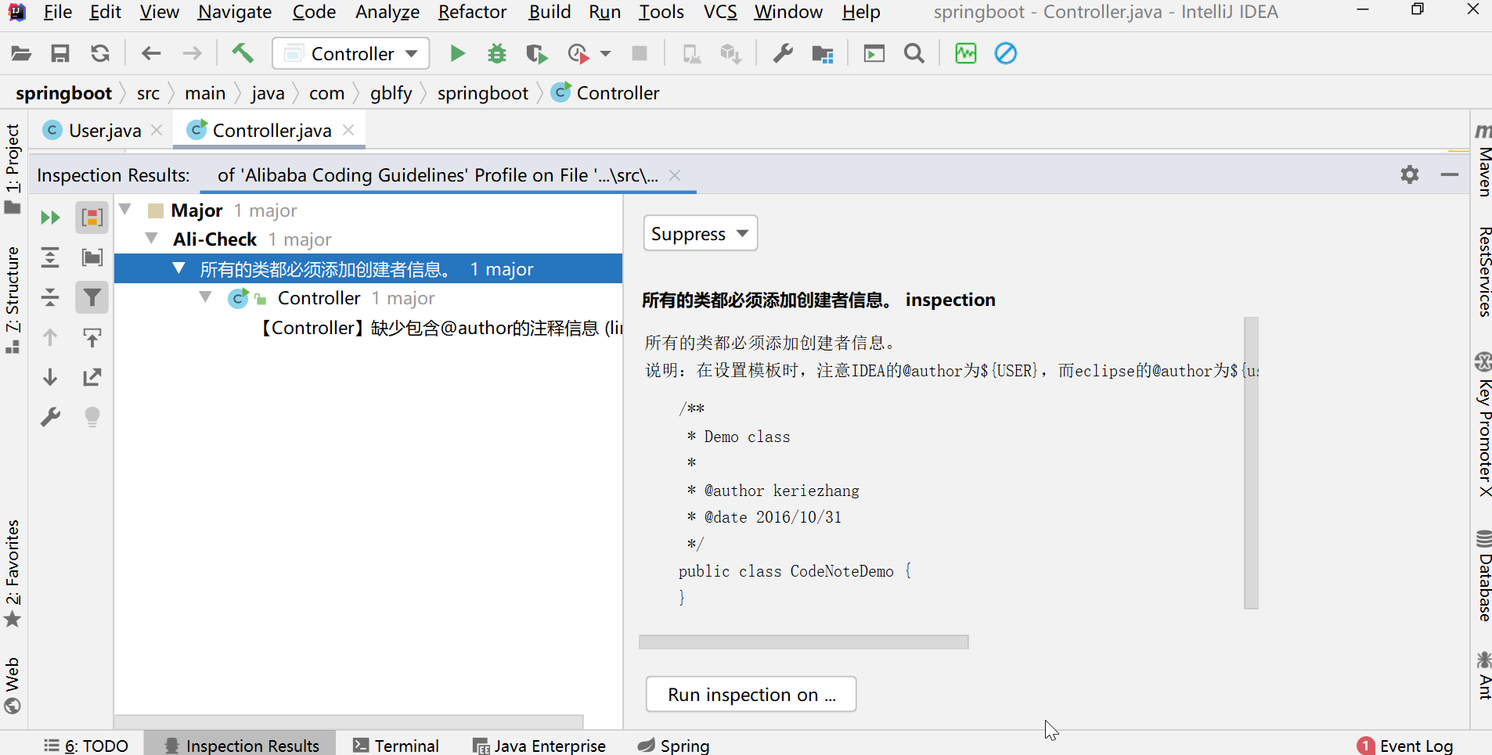Open the Suppress dropdown
This screenshot has width=1492, height=755.
[701, 233]
